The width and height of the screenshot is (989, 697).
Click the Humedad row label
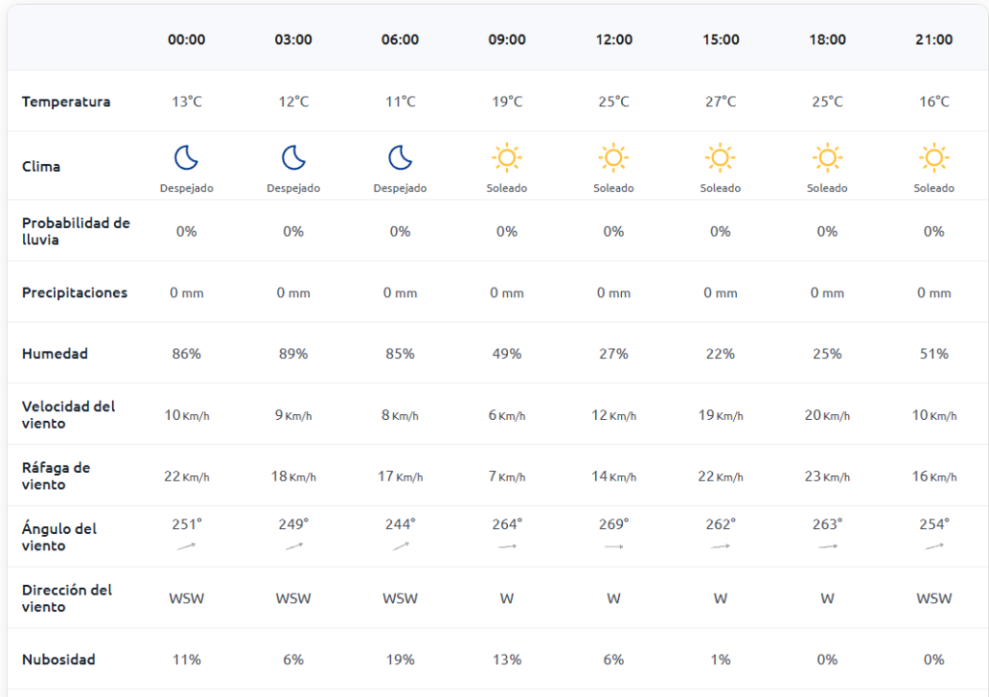(x=55, y=354)
